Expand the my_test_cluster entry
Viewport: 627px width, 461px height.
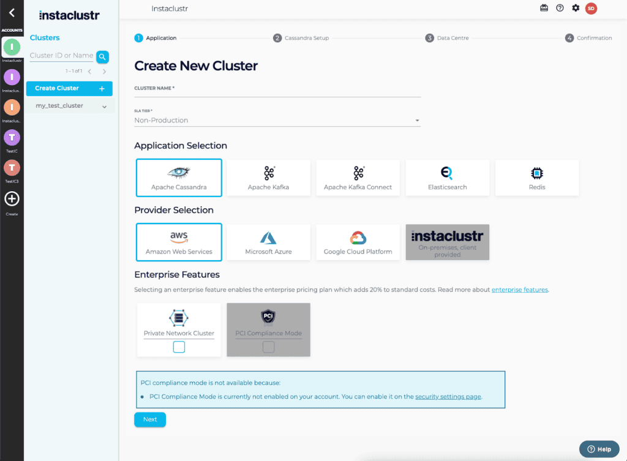coord(104,105)
